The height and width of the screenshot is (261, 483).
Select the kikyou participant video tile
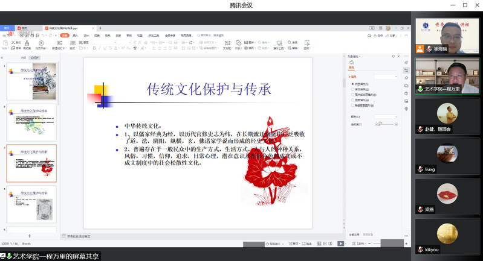pos(447,236)
